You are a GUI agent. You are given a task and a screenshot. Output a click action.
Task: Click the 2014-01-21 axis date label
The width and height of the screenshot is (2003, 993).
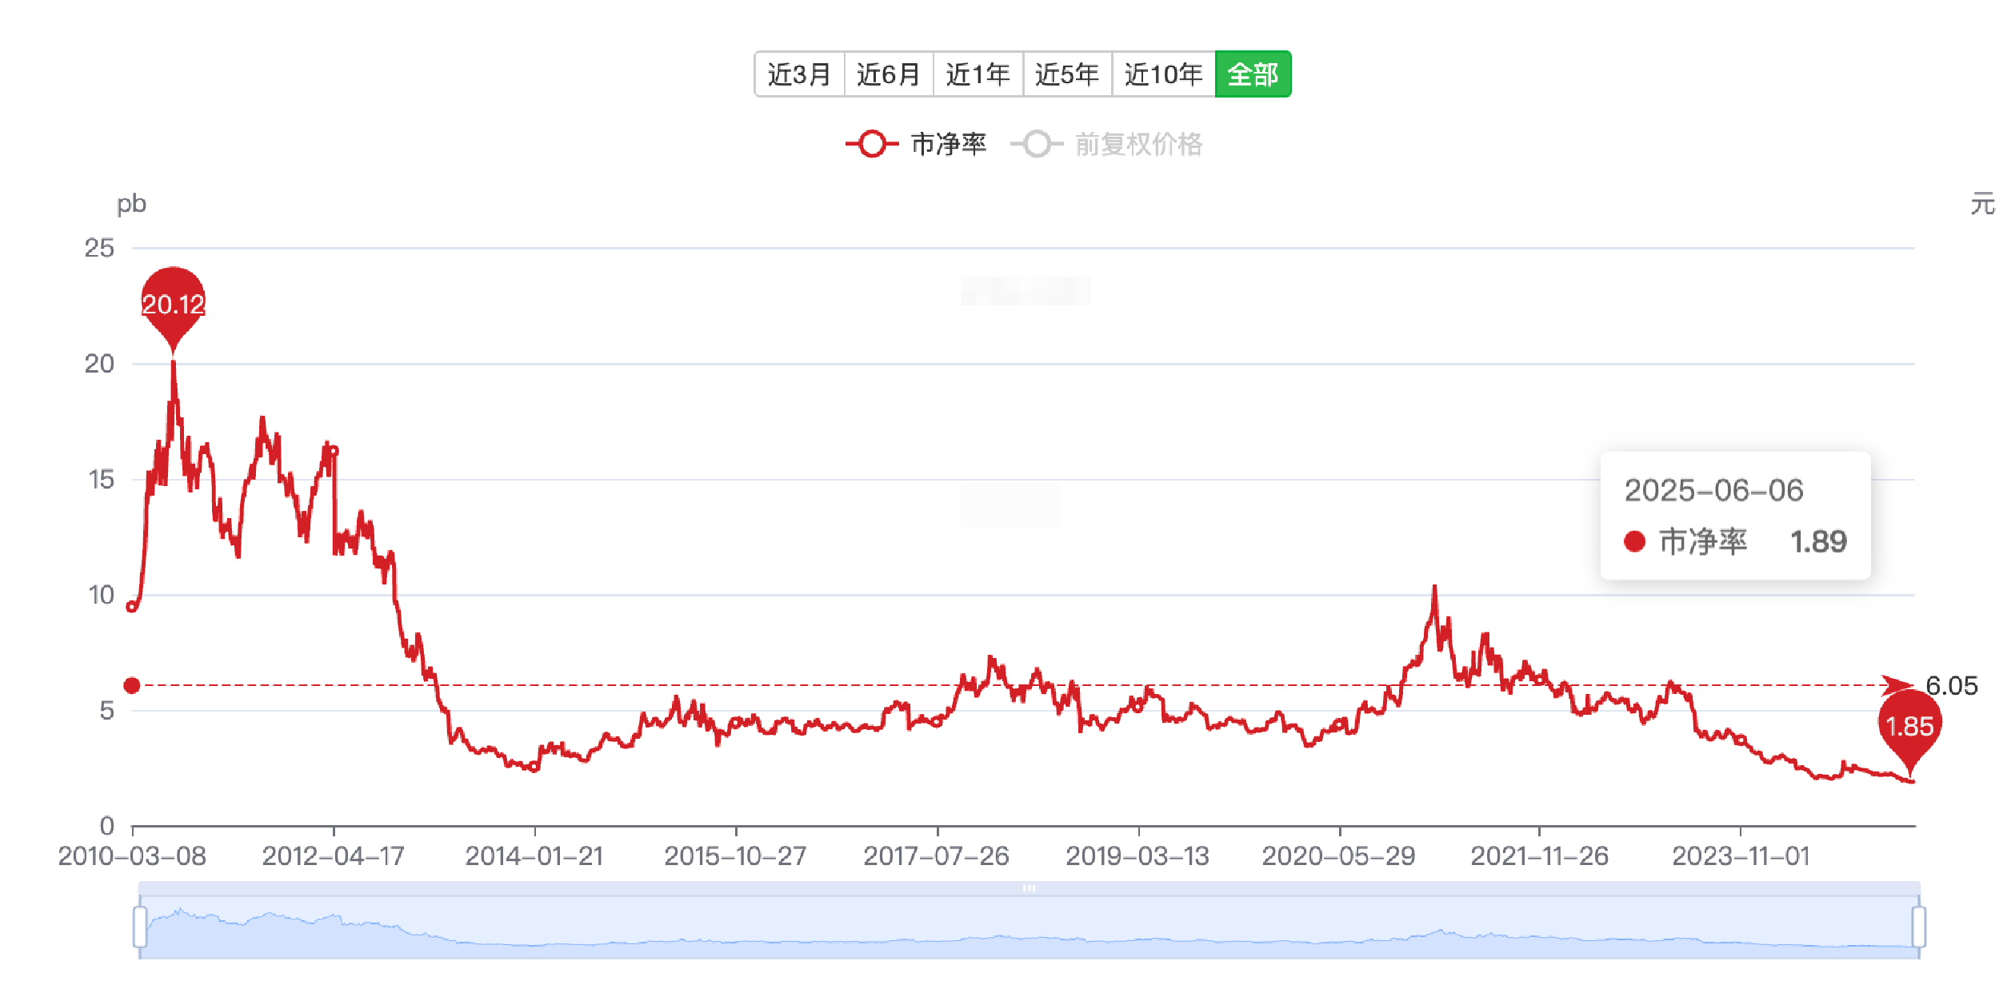534,856
